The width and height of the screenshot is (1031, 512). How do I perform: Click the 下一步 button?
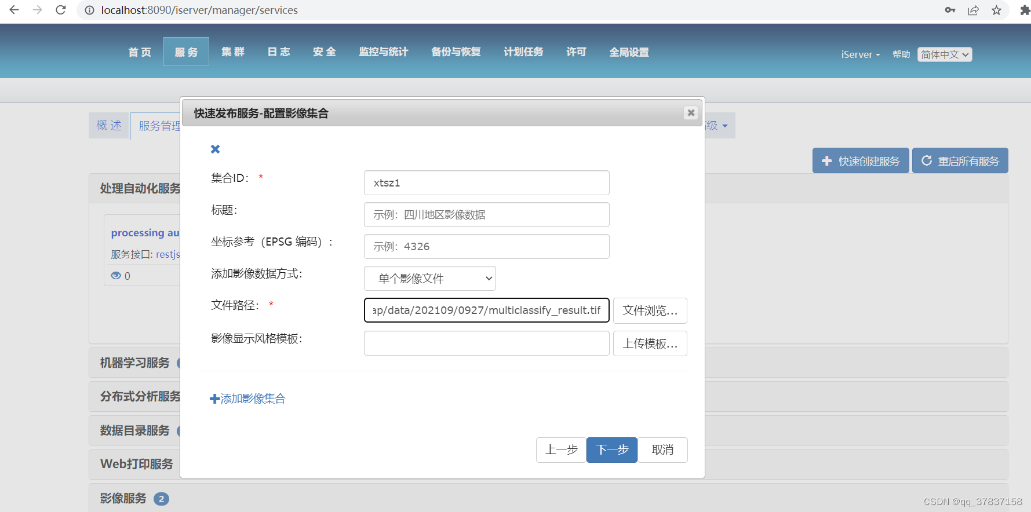click(612, 450)
